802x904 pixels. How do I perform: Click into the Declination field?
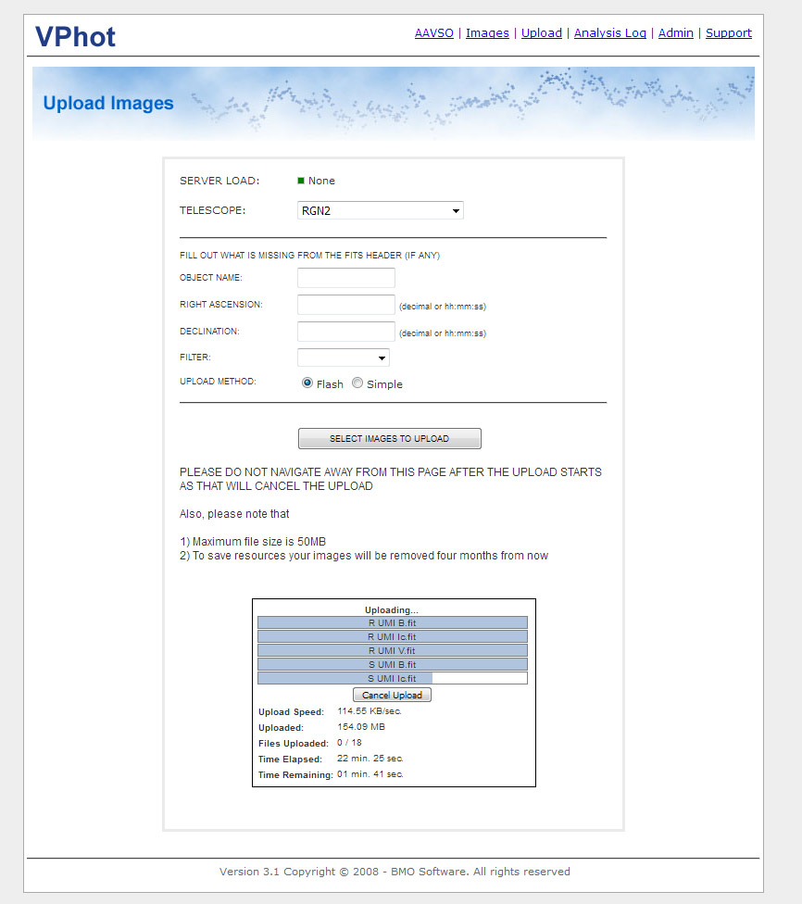(345, 332)
